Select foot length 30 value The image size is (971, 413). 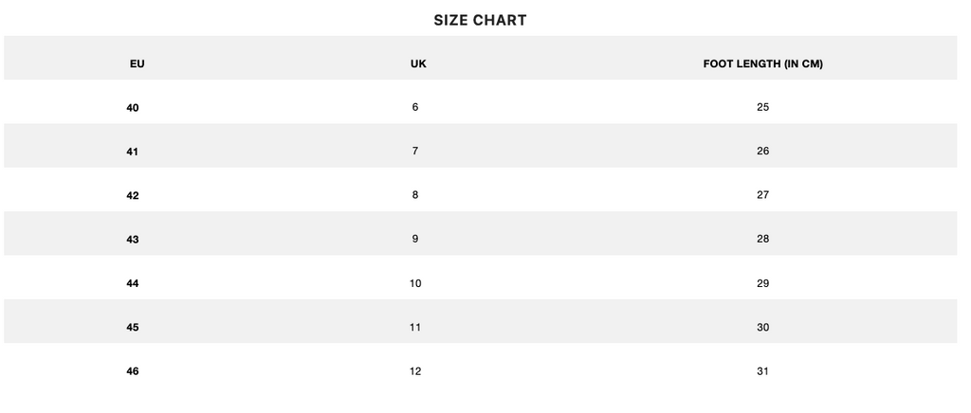pos(763,327)
